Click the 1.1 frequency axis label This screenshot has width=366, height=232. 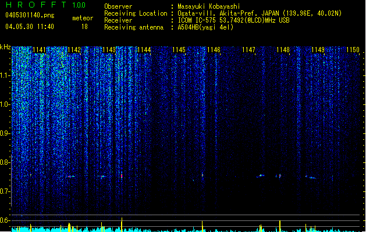pos(5,75)
